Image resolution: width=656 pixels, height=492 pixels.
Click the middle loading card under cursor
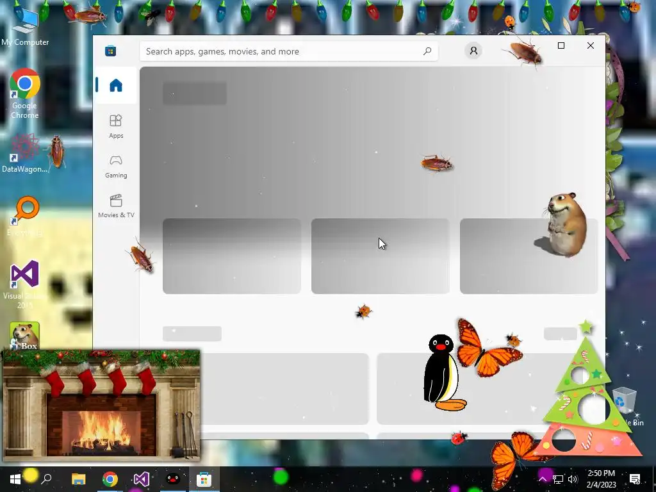381,256
